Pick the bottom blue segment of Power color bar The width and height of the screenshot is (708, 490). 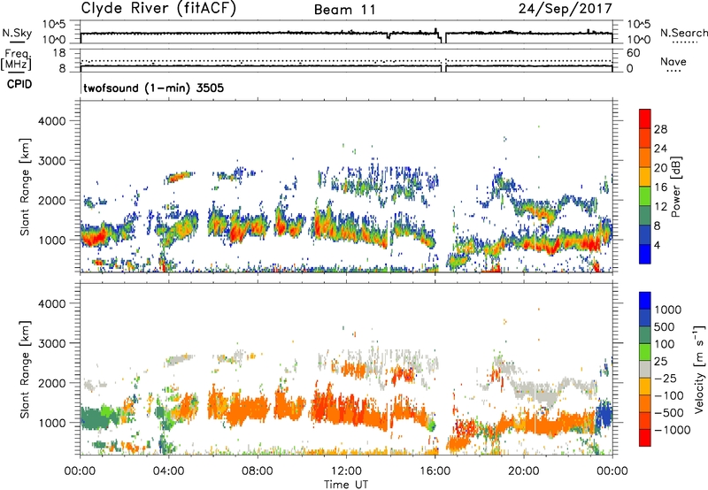645,254
